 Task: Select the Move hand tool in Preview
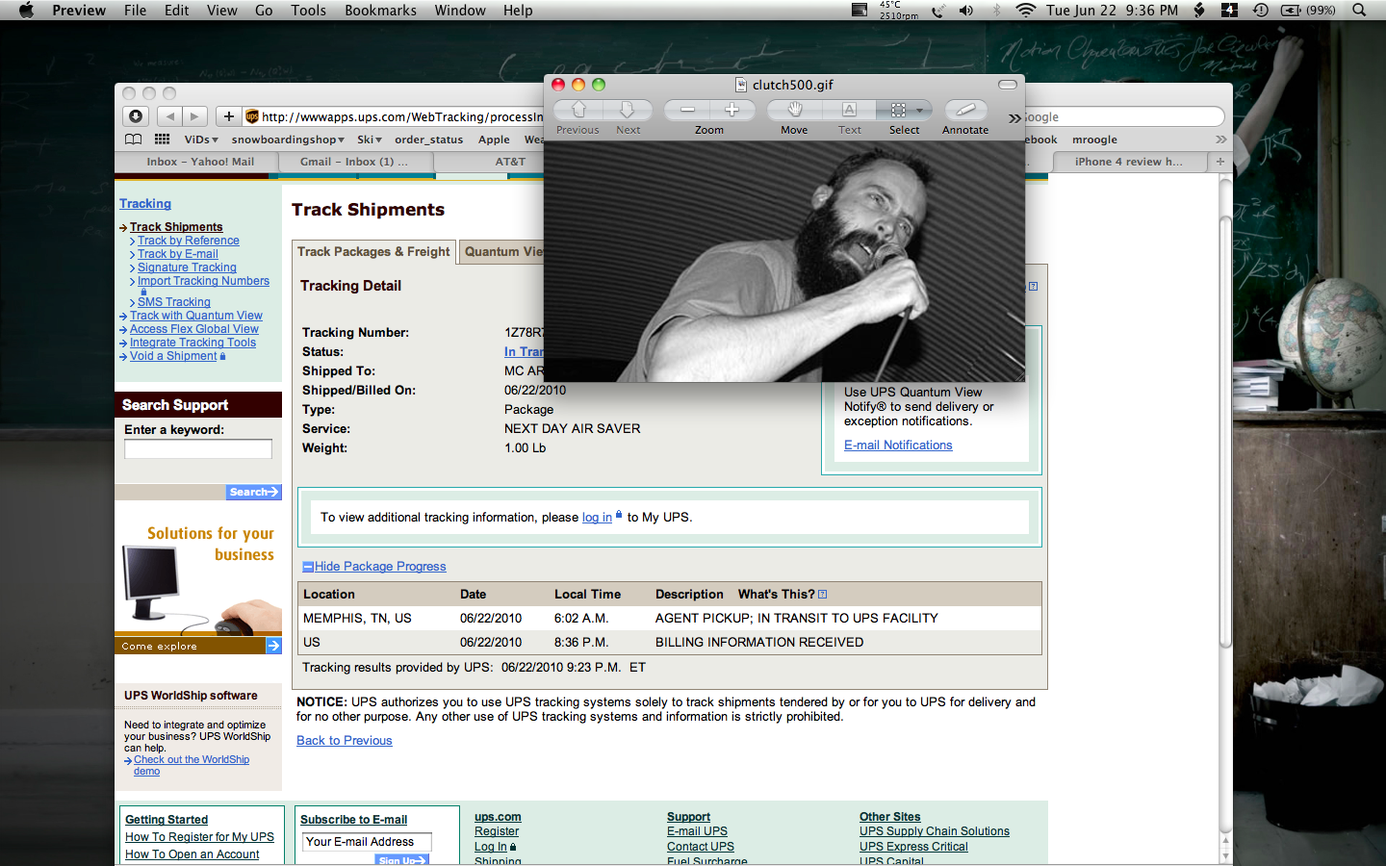coord(794,111)
